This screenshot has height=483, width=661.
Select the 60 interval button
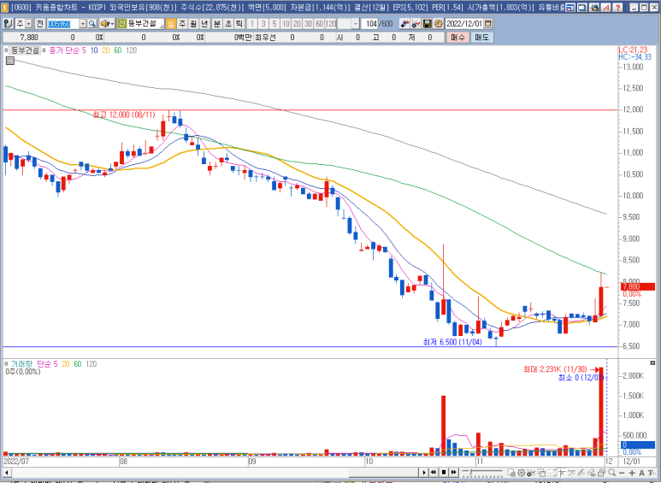pyautogui.click(x=320, y=24)
